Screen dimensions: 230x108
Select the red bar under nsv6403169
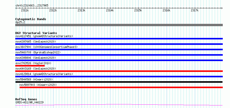point(119,71)
